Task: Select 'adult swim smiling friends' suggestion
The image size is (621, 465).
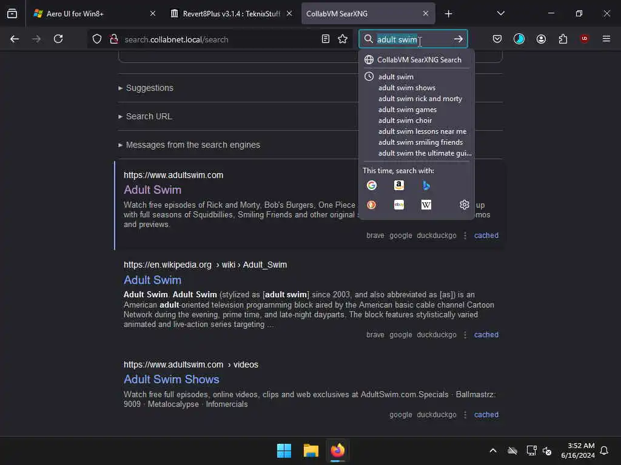Action: click(416, 142)
